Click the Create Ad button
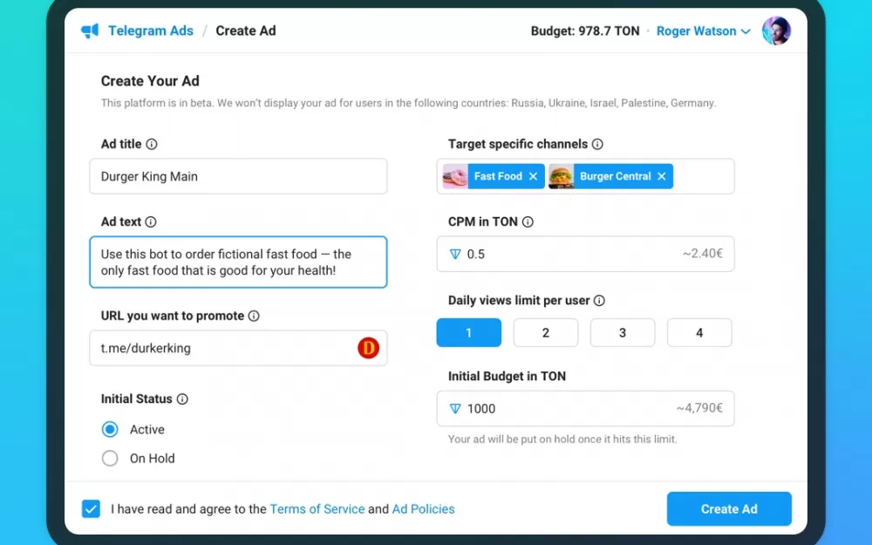The height and width of the screenshot is (545, 872). (729, 509)
